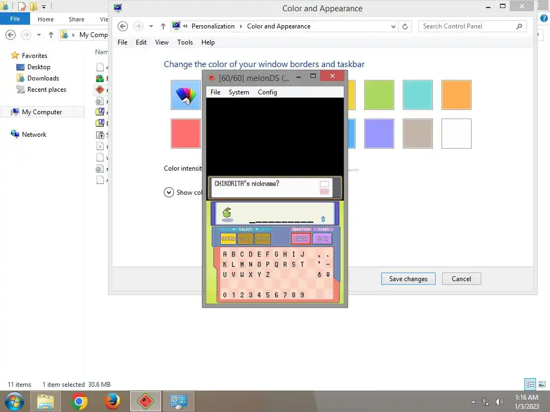Screen dimensions: 550x412
Task: Go back in the Explorer window
Action: 11,35
